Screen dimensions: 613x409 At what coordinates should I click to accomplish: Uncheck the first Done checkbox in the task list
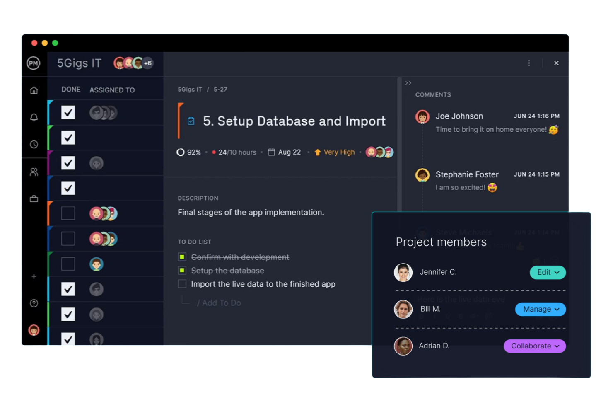click(68, 112)
